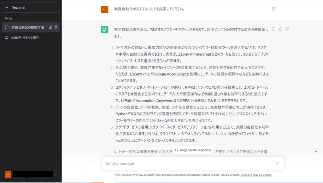323x183 pixels.
Task: Edit the user prompt with the edit icon
Action: pyautogui.click(x=274, y=9)
